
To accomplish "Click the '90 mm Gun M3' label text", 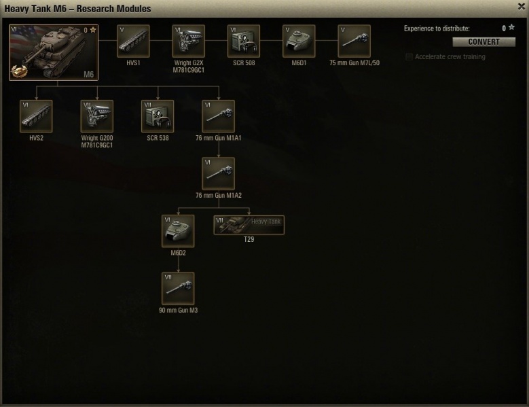I will coord(178,310).
